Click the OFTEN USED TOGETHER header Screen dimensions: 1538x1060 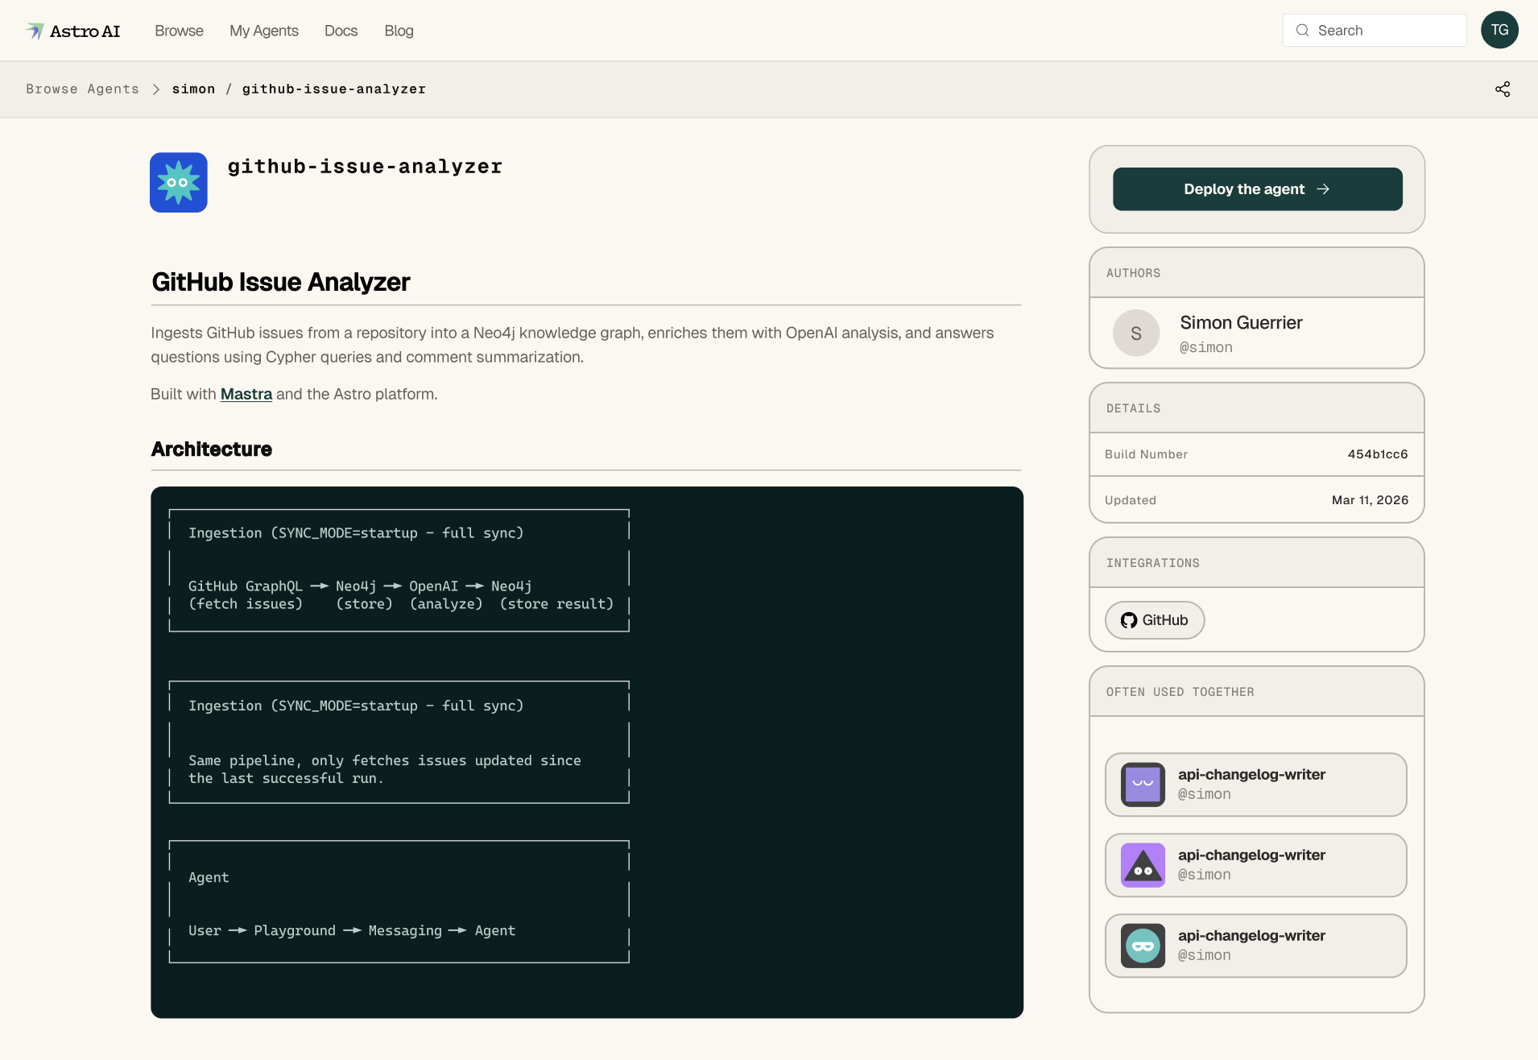click(x=1256, y=692)
